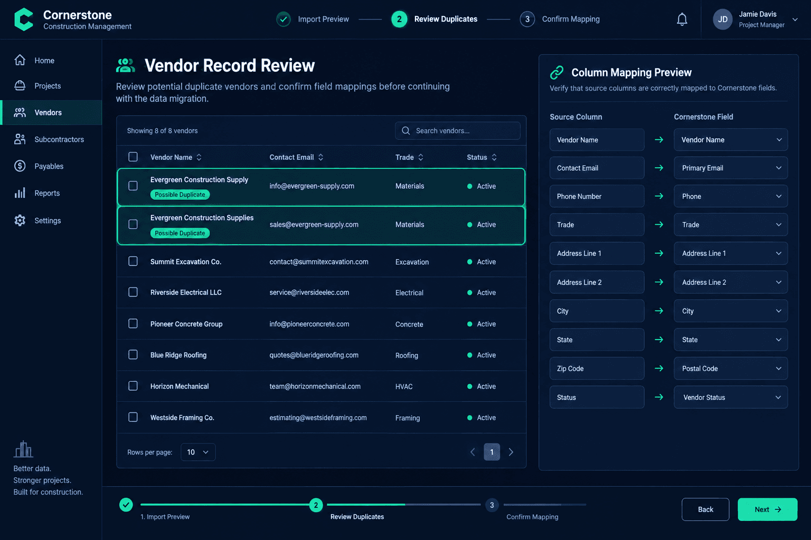Image resolution: width=811 pixels, height=540 pixels.
Task: Select Riverside Electrical LLC checkbox
Action: point(133,292)
